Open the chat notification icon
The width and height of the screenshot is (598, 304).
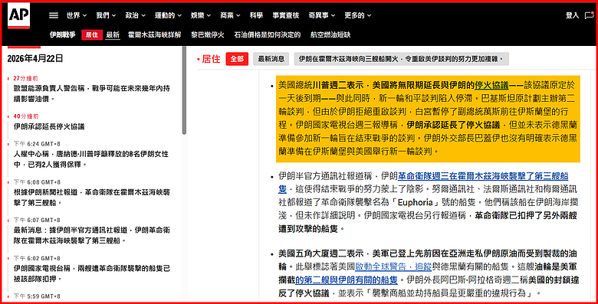590,15
